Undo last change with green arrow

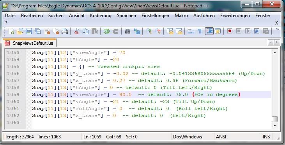tap(107, 31)
